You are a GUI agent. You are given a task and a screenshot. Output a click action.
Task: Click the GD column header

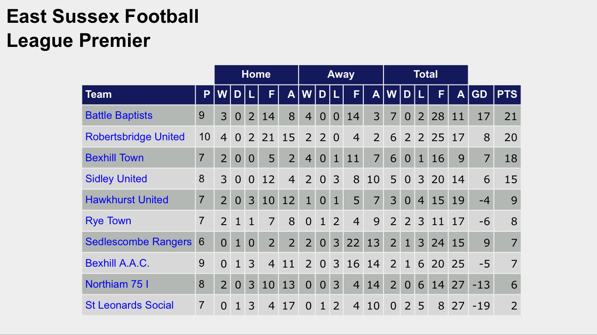tap(479, 94)
